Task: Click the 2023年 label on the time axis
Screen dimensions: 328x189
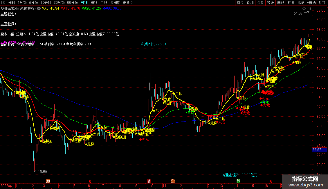Action: 6,186
